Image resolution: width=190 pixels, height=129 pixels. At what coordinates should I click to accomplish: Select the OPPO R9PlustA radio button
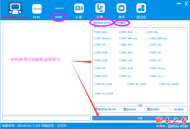click(150, 38)
